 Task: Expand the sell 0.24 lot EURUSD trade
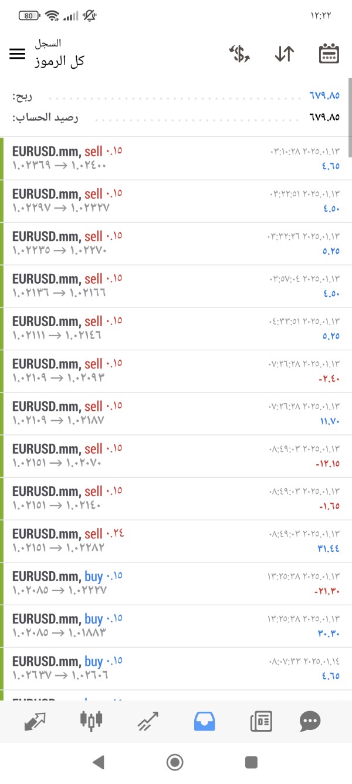pos(176,541)
